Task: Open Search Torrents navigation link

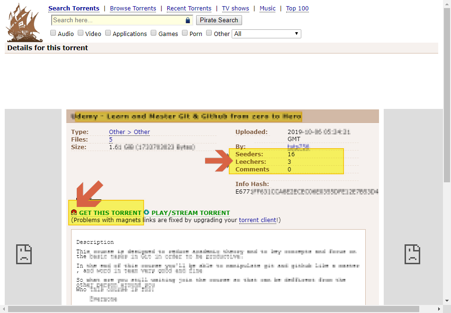Action: 73,9
